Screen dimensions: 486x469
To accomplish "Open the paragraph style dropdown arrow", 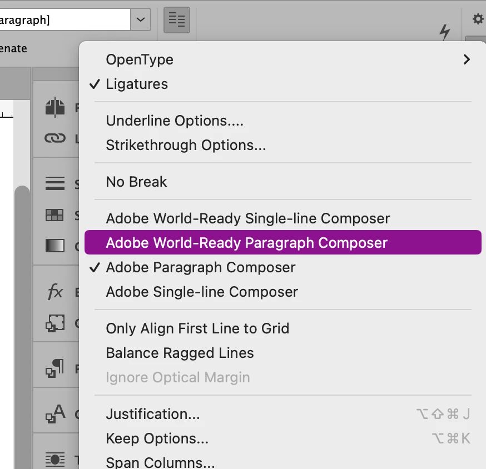I will pyautogui.click(x=141, y=19).
